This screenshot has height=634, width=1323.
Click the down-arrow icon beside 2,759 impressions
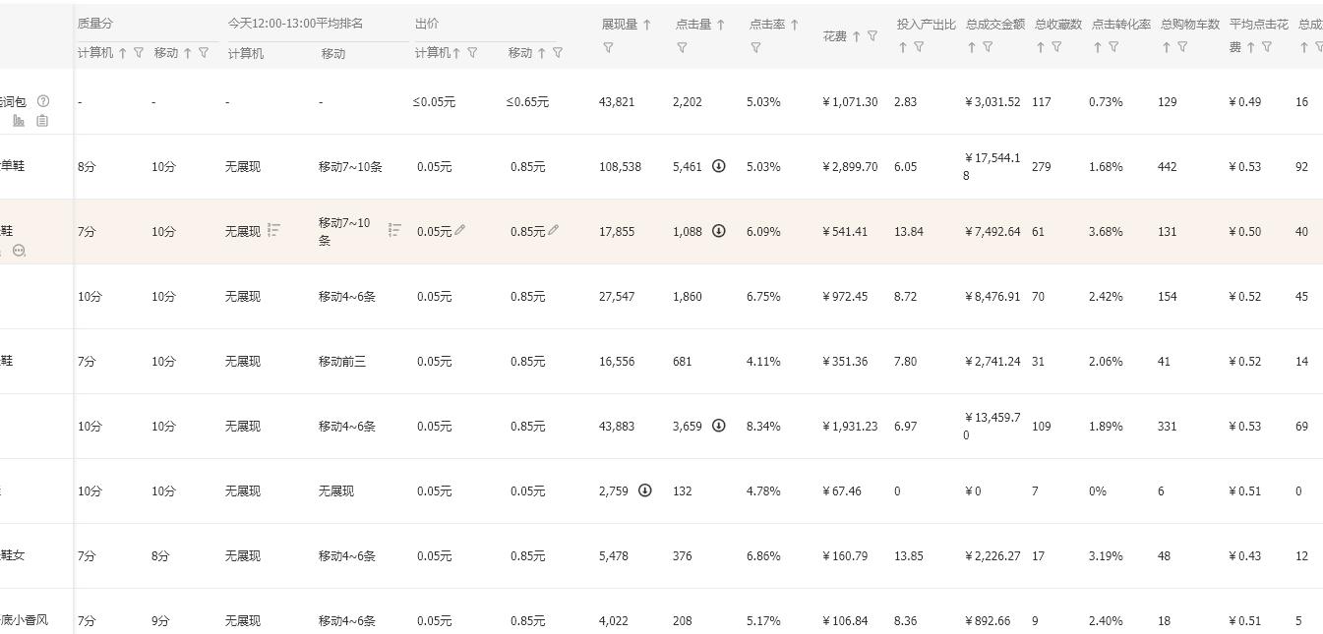645,490
